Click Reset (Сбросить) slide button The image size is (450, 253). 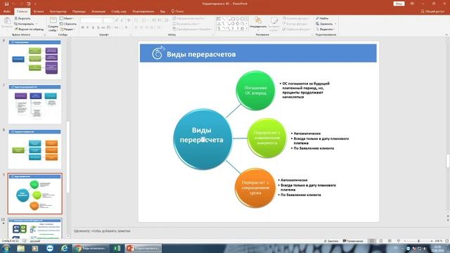pos(68,24)
